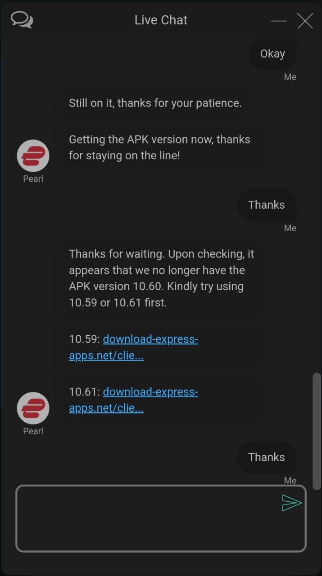Minimize the Live Chat window

[279, 21]
